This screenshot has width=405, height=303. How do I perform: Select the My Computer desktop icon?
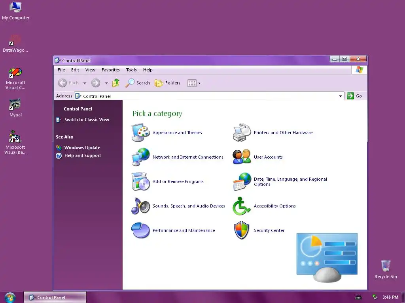coord(15,11)
